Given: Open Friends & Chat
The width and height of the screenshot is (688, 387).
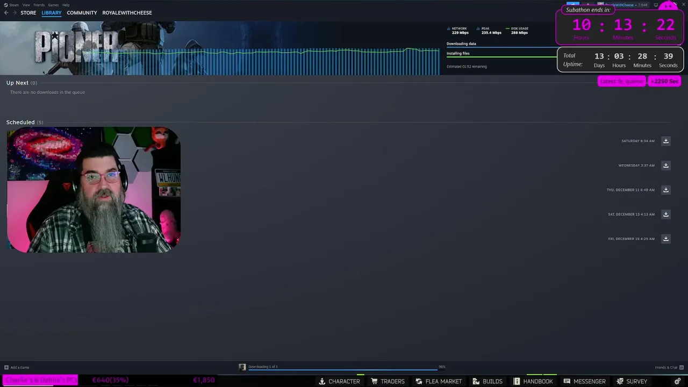Looking at the screenshot, I should click(x=666, y=368).
